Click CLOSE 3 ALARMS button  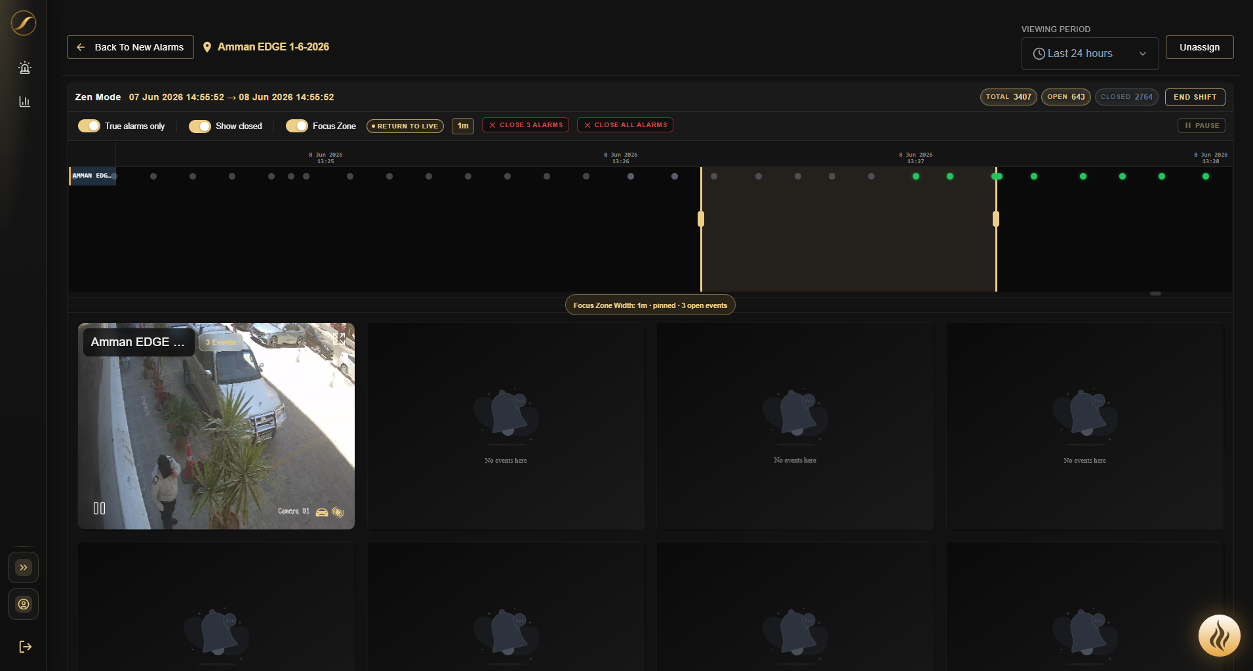(525, 125)
